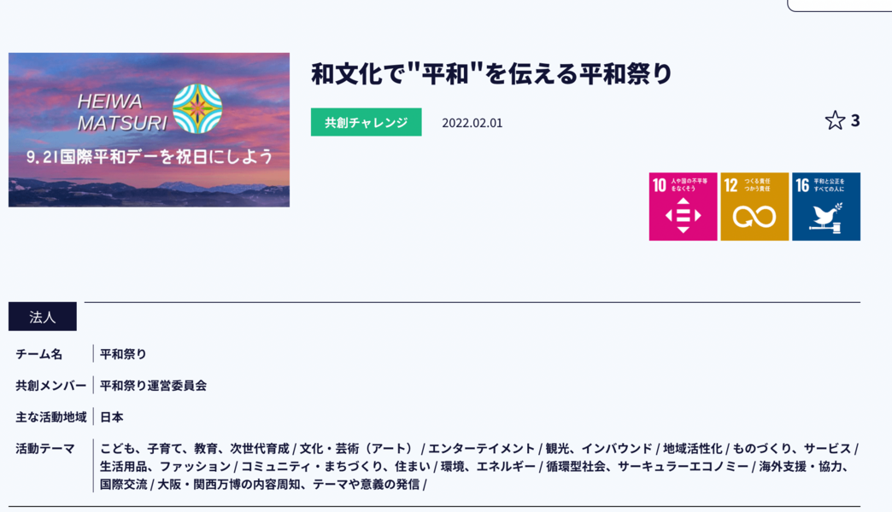Click the circular emblem logo in banner
892x512 pixels.
point(197,109)
